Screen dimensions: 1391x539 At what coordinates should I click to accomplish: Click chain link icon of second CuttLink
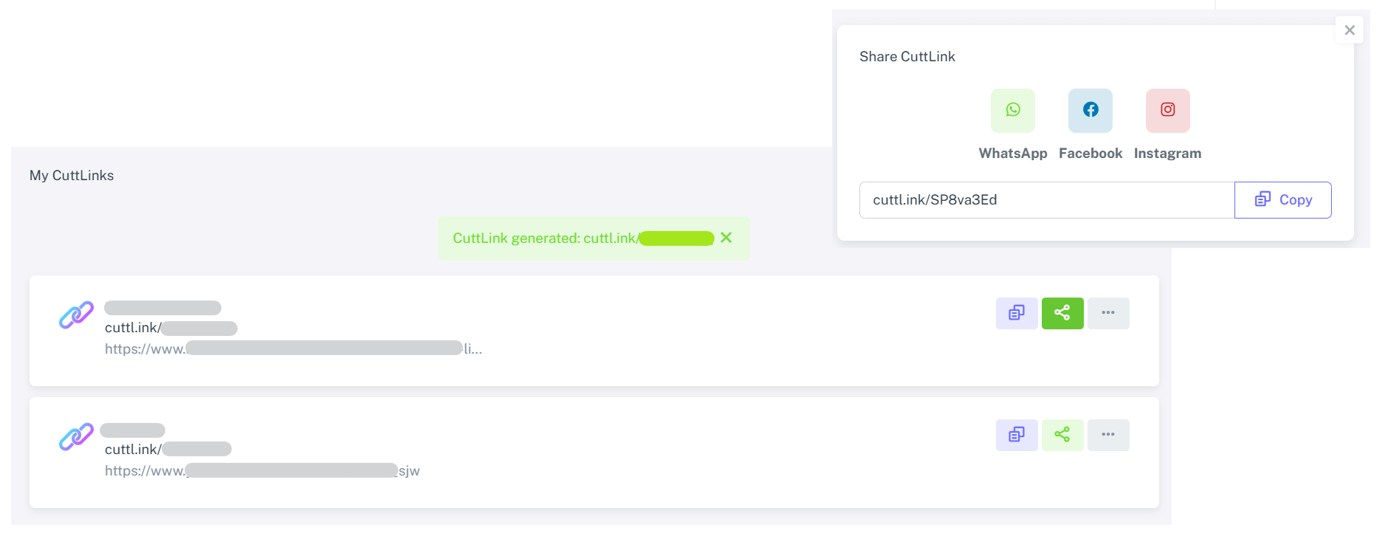[76, 437]
